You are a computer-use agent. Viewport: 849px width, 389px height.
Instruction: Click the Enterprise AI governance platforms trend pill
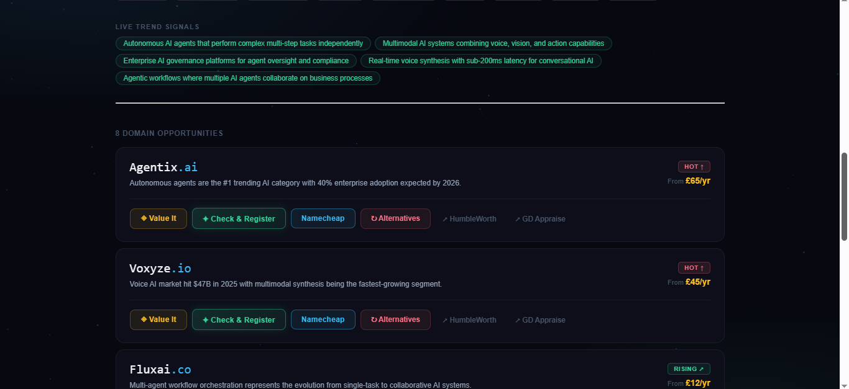236,60
